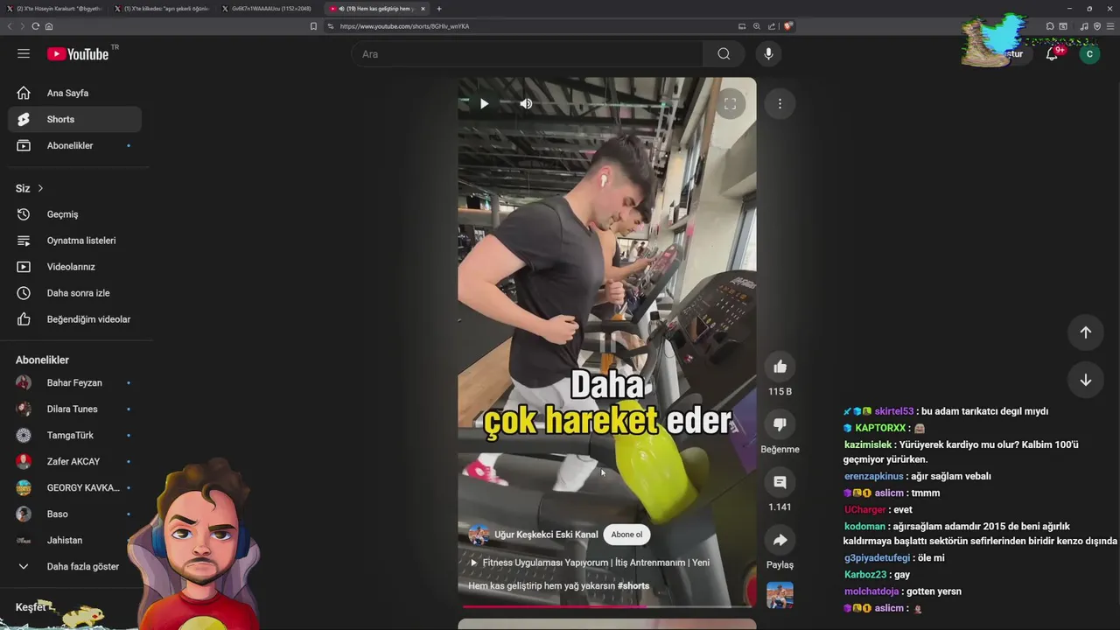Open Uğur Keşkekci Eski Kanal channel
This screenshot has height=630, width=1120.
[x=546, y=535]
